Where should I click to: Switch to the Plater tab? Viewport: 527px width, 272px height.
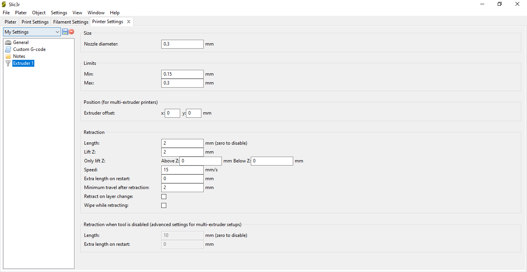(x=10, y=22)
